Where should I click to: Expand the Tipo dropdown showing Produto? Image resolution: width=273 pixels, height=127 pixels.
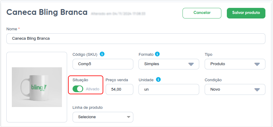[x=235, y=64]
